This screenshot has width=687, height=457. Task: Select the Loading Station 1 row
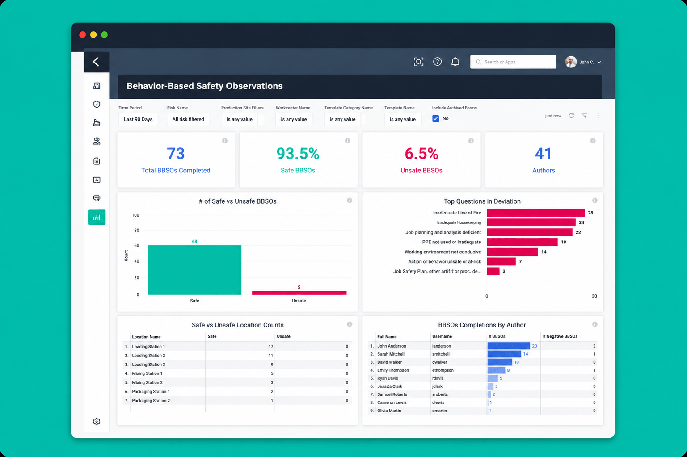pyautogui.click(x=237, y=347)
